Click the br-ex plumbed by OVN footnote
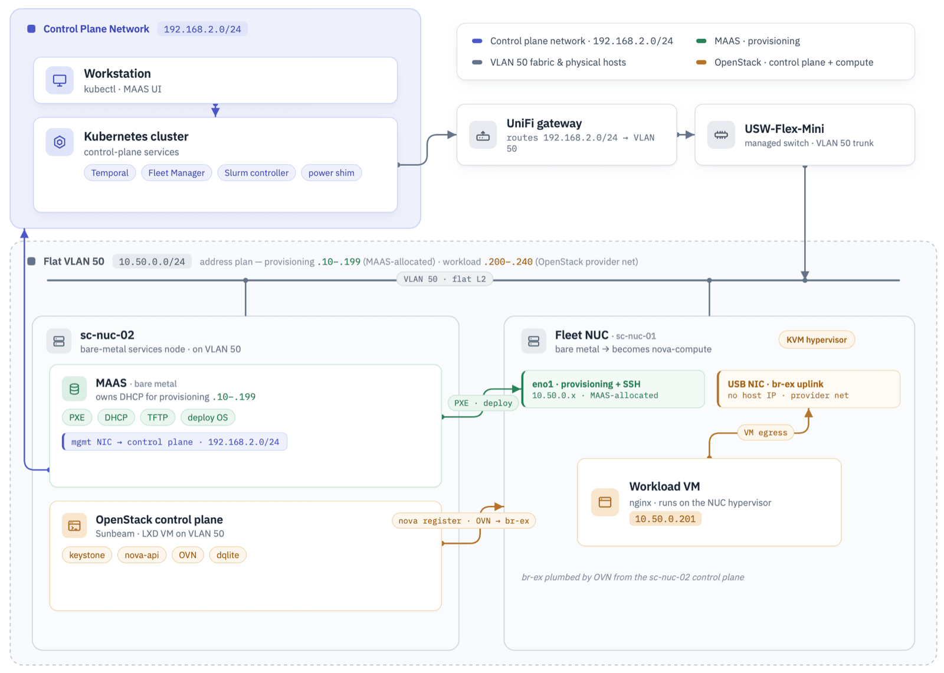This screenshot has height=673, width=944. click(633, 577)
